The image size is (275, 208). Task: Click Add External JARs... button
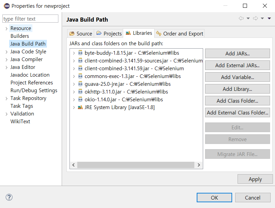237,65
